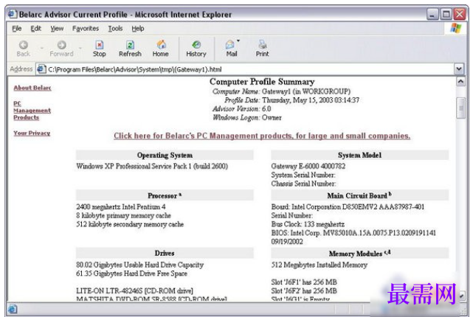Viewport: 470px width, 317px height.
Task: Select the Drives section header
Action: pyautogui.click(x=165, y=253)
